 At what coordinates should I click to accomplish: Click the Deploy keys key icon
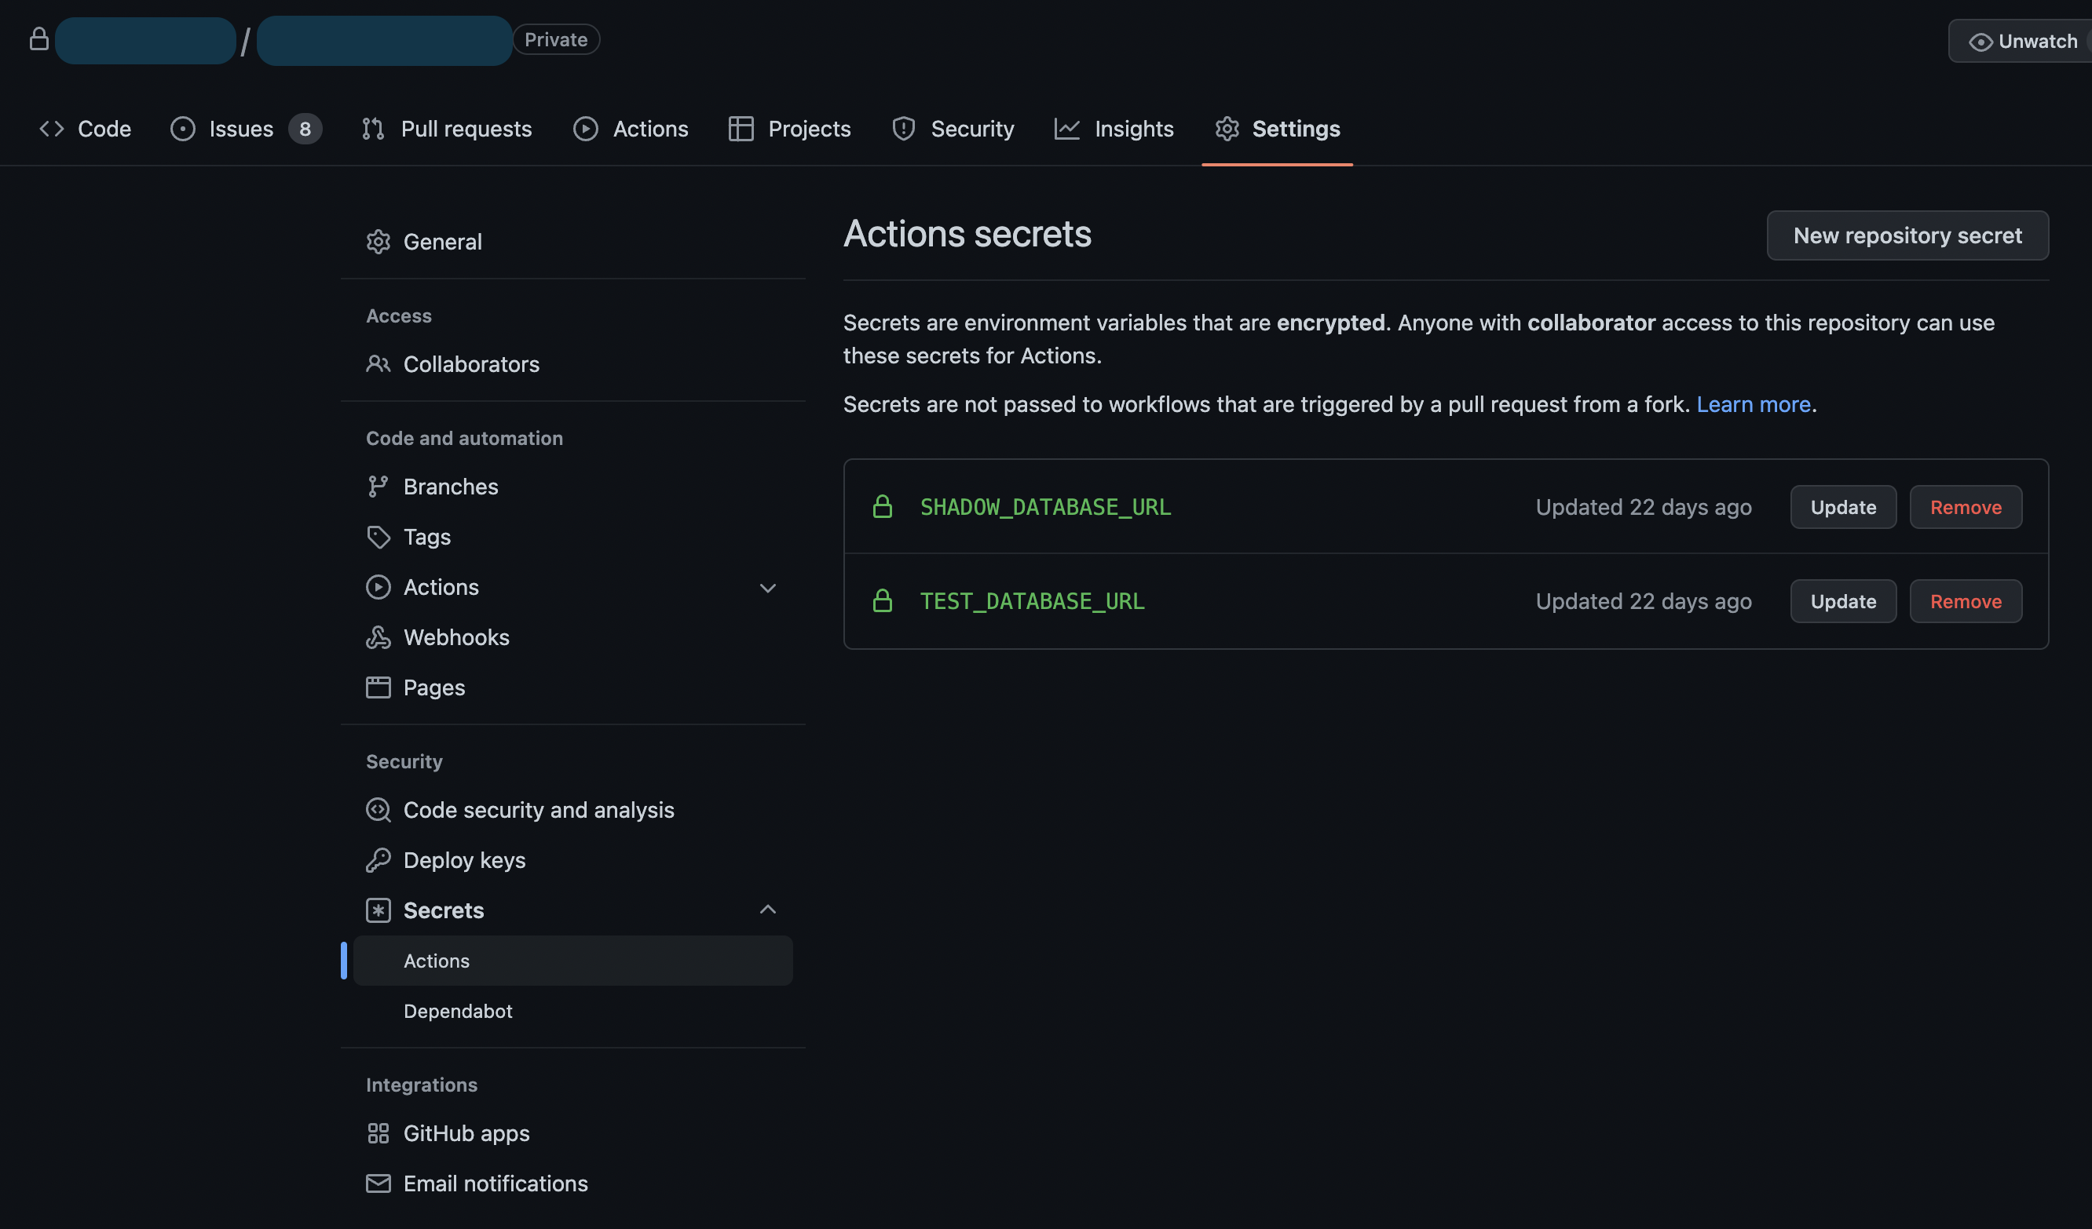click(x=378, y=859)
